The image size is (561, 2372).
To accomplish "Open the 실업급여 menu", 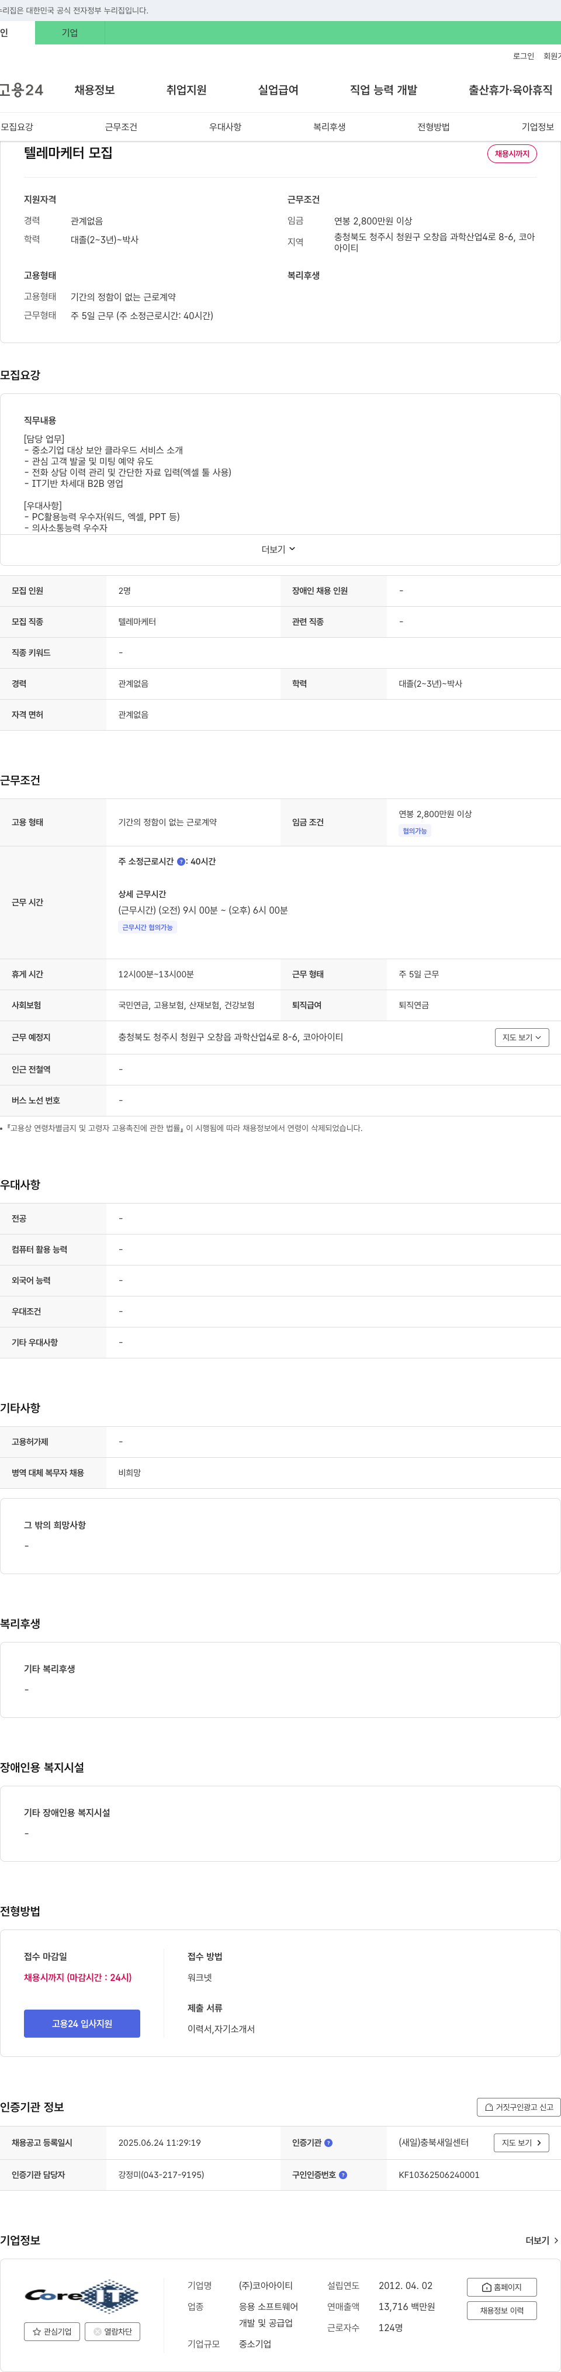I will click(278, 90).
